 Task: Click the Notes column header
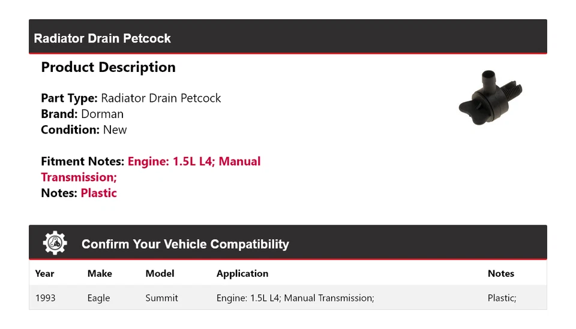click(x=501, y=273)
